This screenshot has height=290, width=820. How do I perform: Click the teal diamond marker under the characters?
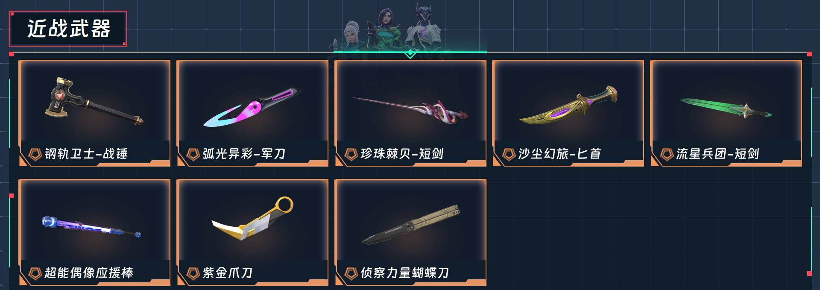(x=410, y=53)
